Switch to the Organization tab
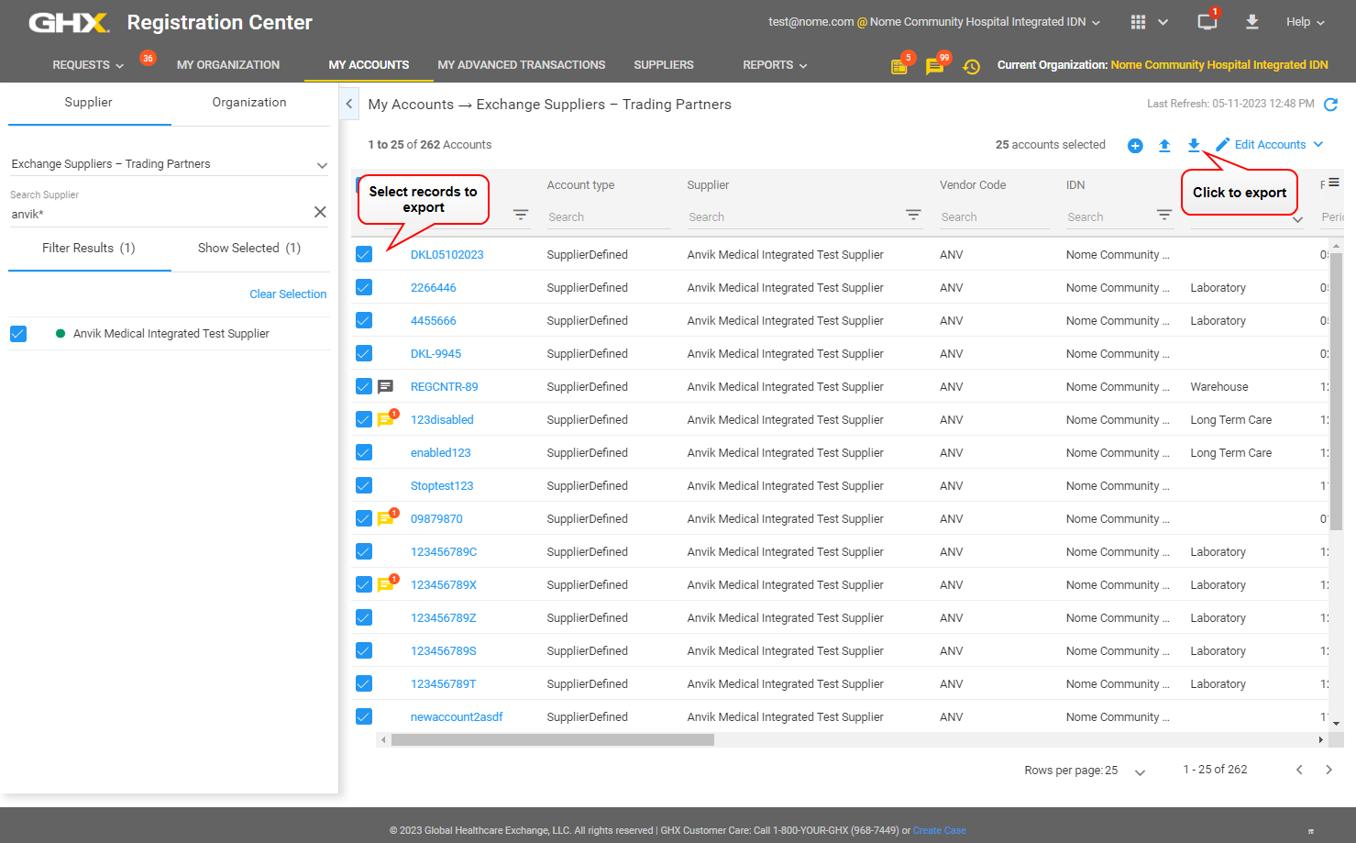This screenshot has height=843, width=1356. [x=249, y=103]
